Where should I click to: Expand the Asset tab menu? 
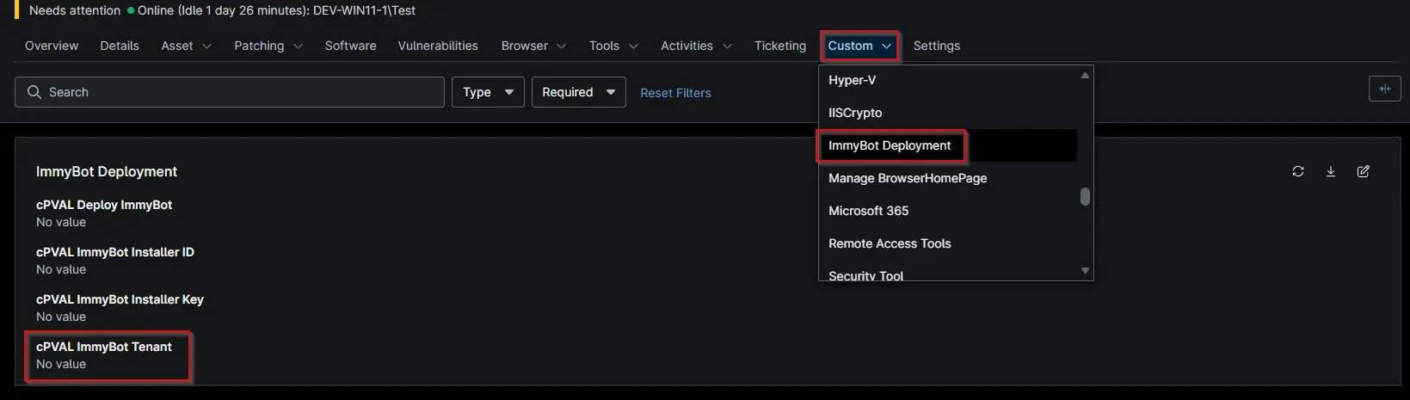186,46
